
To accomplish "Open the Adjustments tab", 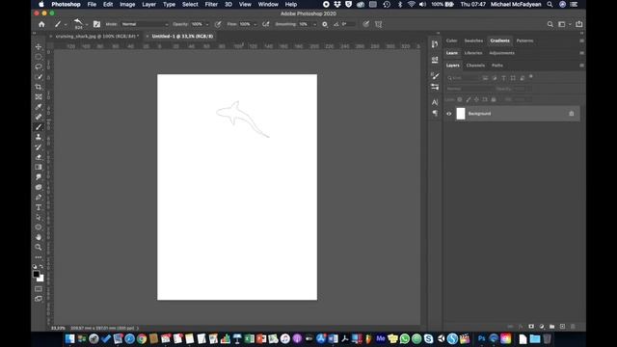I will (501, 53).
